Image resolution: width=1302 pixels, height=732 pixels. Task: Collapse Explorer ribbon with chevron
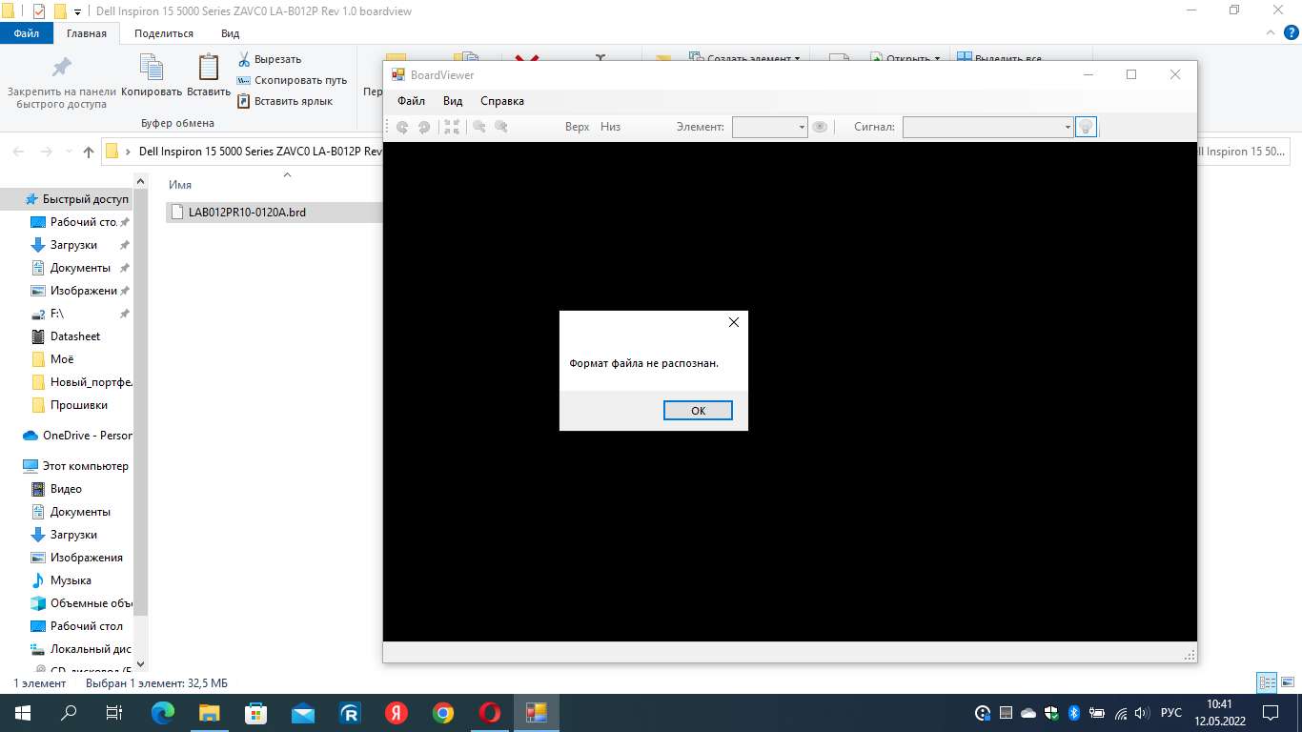1270,33
